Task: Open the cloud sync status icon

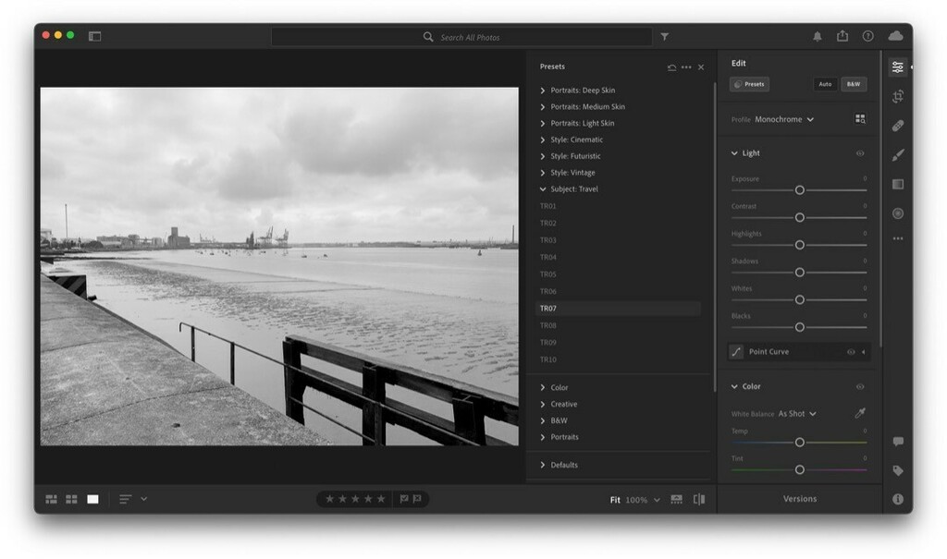Action: point(895,36)
